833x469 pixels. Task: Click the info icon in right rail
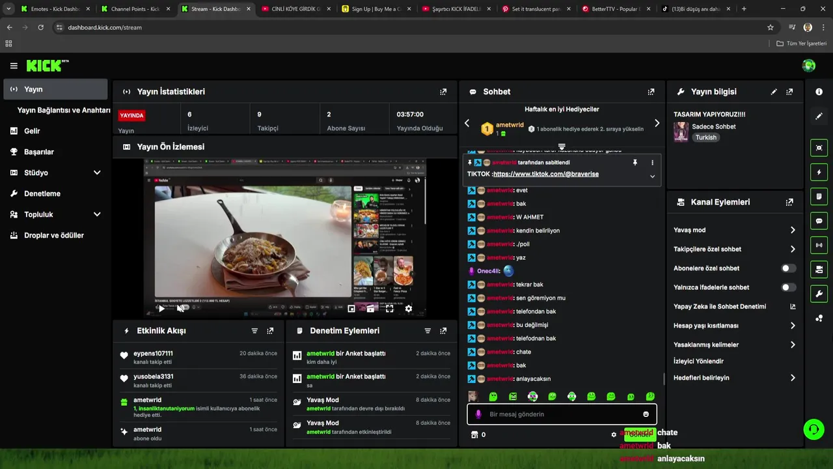click(x=819, y=92)
